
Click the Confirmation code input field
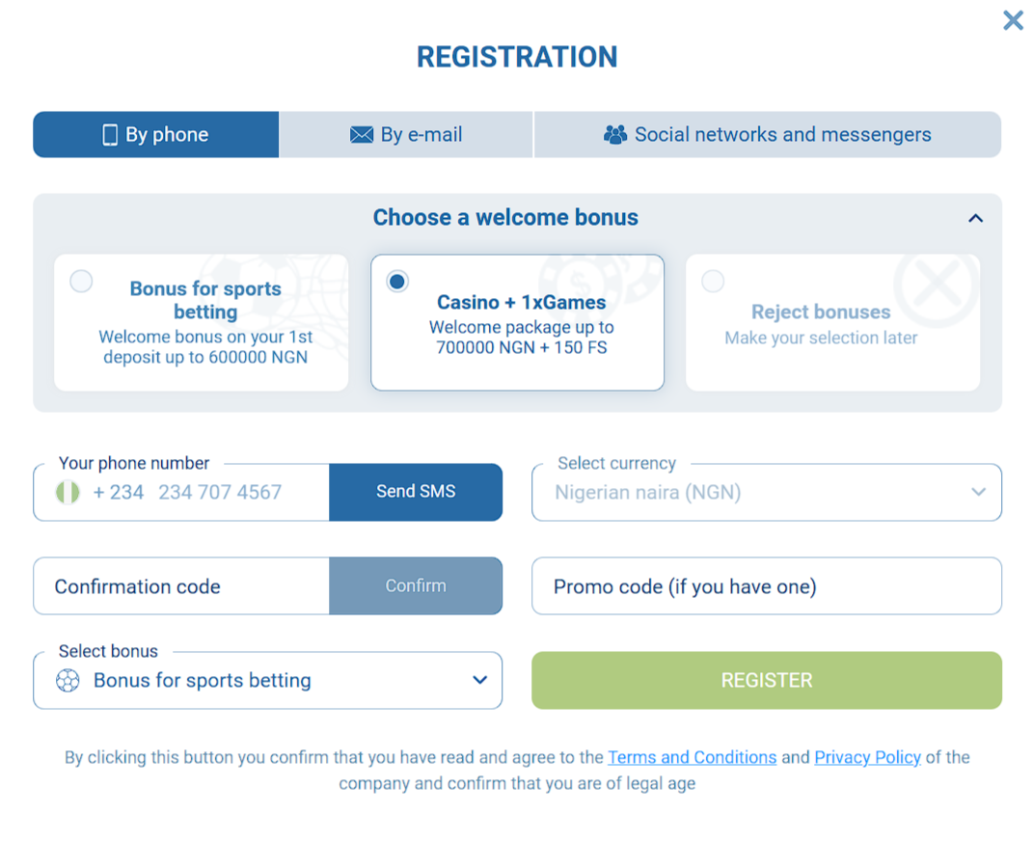[181, 586]
